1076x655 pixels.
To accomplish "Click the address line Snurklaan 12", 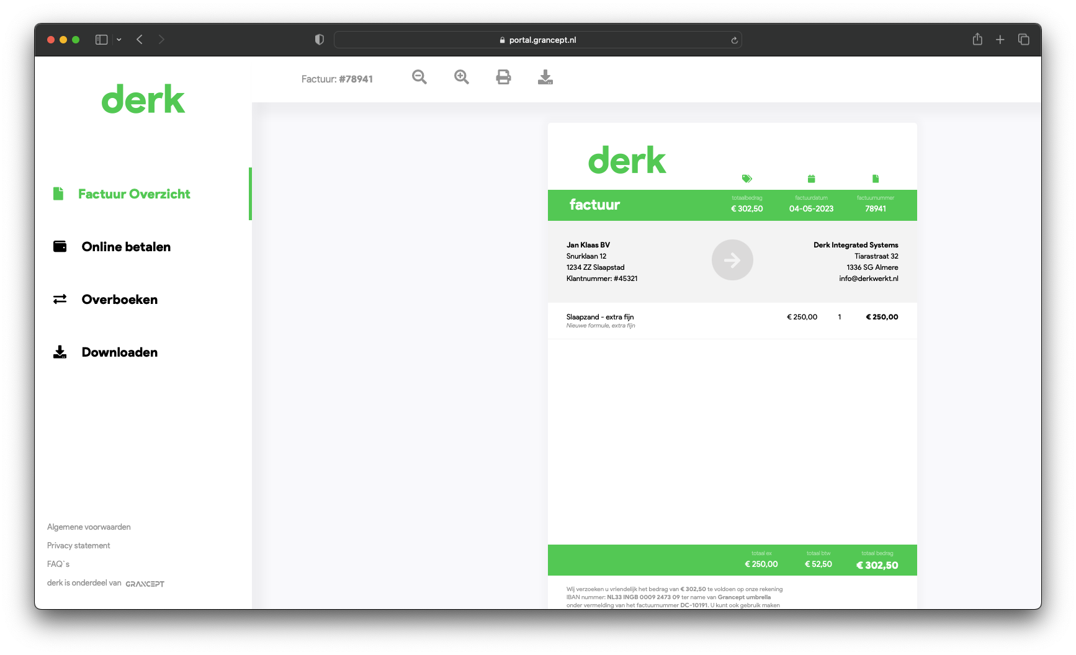I will (x=586, y=256).
